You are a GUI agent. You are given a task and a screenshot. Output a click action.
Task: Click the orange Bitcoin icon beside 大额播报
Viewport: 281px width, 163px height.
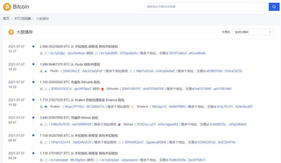pos(11,32)
